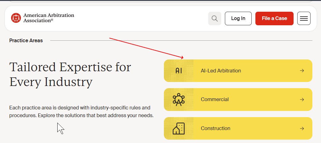The width and height of the screenshot is (321, 143).
Task: Open Construction practice area
Action: (x=238, y=129)
